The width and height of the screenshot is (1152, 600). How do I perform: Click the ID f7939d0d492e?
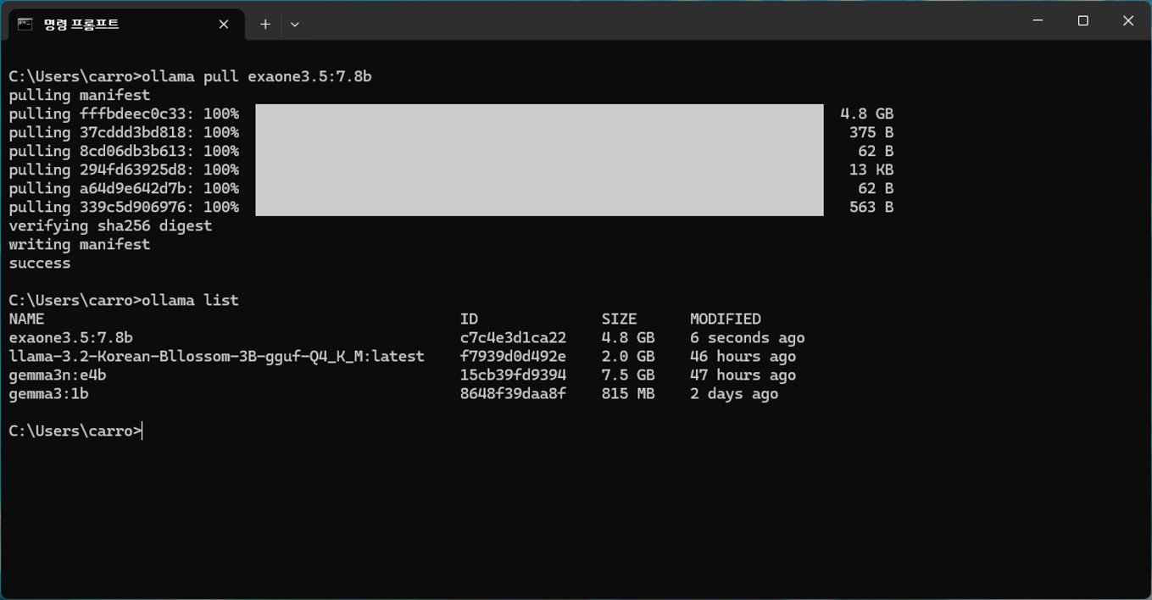(513, 356)
